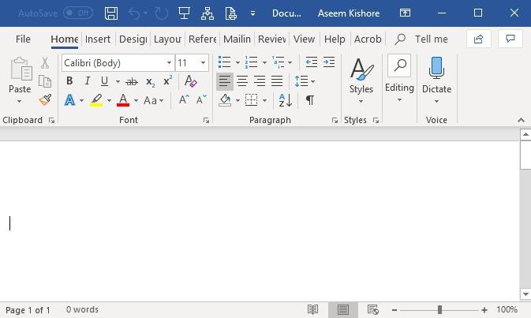Cut selection with the scissors icon
Screen dimensions: 531x318
(x=45, y=62)
